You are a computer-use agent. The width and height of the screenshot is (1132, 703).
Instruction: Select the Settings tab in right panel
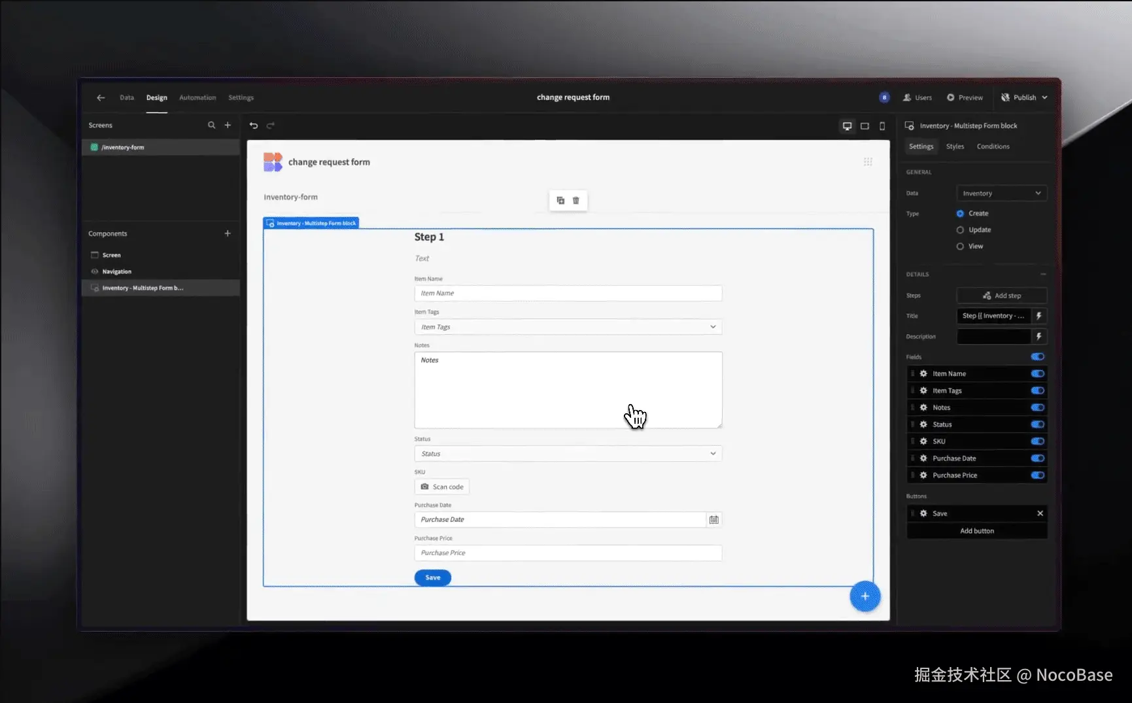click(x=921, y=146)
